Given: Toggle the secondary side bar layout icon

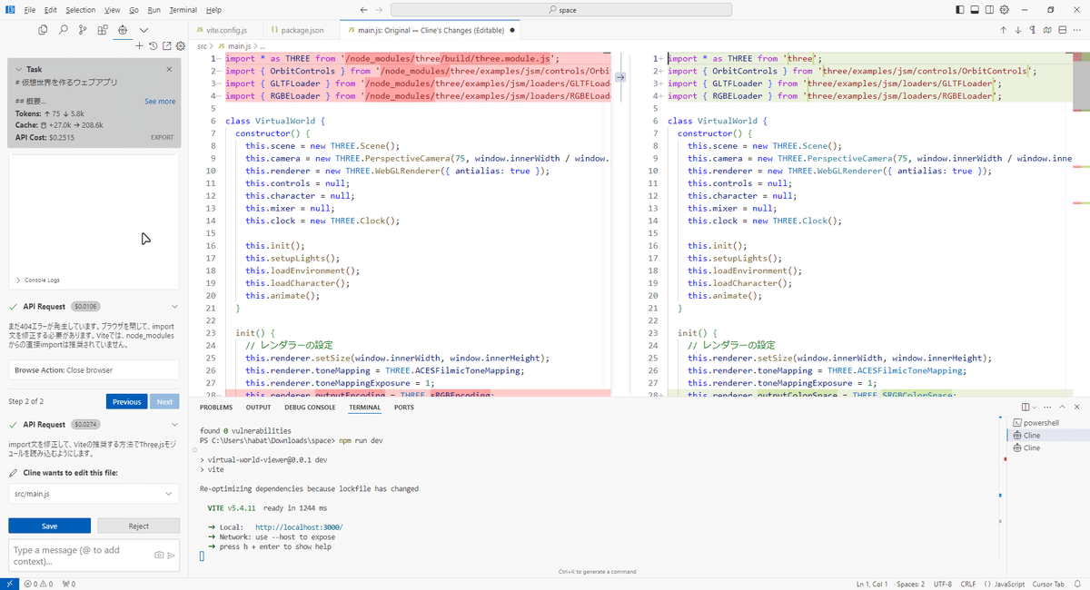Looking at the screenshot, I should tap(990, 10).
